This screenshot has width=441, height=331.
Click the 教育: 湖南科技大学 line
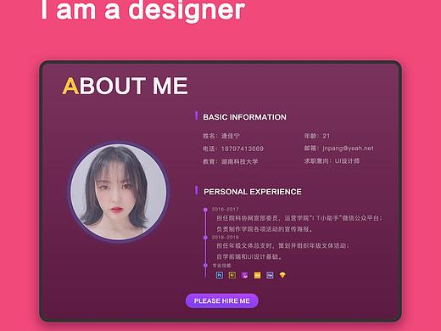tap(231, 161)
